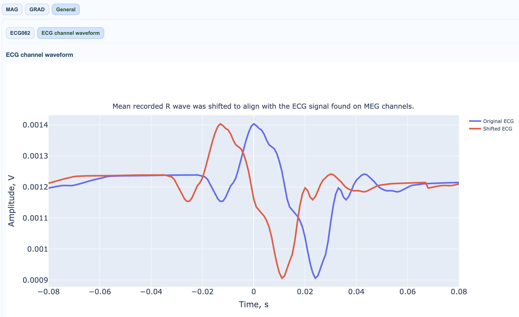Open the ECG062 sub-tab
This screenshot has width=519, height=317.
coord(20,33)
